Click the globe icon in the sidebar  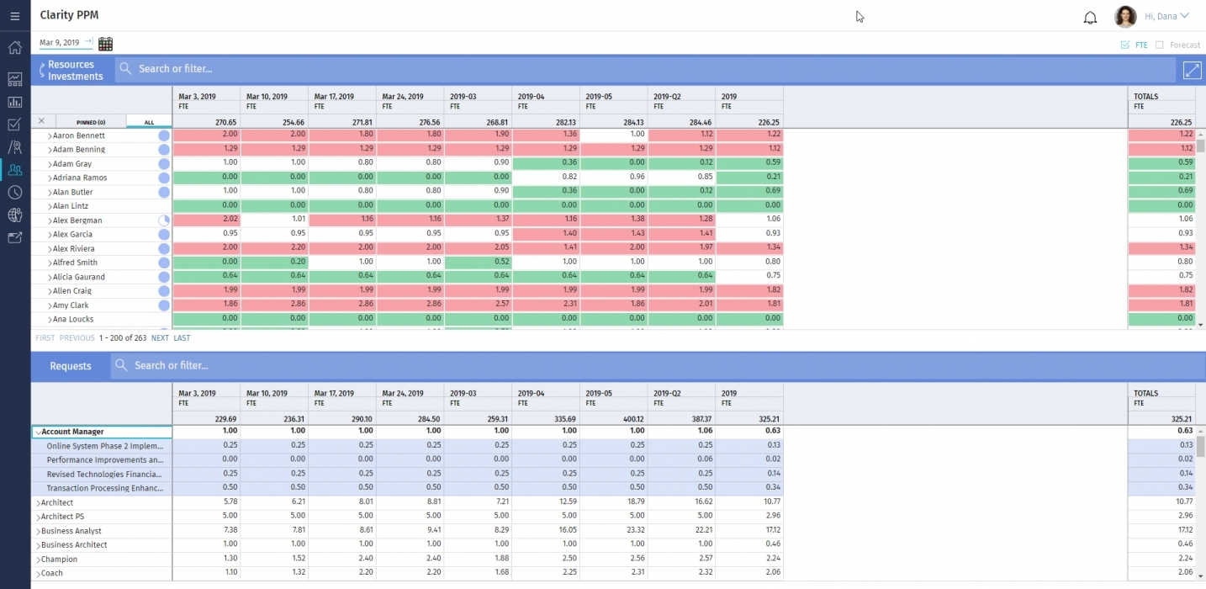pyautogui.click(x=14, y=215)
